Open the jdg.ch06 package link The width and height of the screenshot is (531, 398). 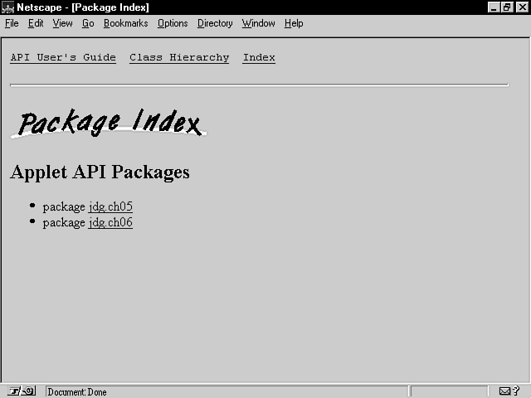(110, 223)
